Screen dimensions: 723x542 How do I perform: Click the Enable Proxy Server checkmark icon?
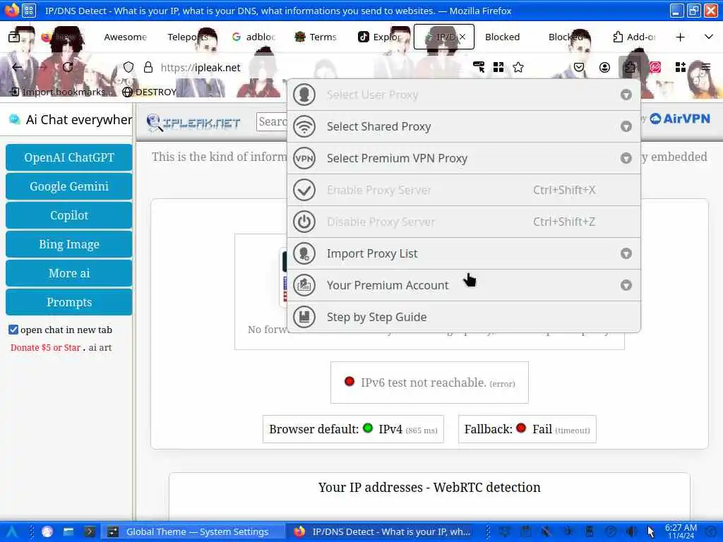[x=304, y=190]
